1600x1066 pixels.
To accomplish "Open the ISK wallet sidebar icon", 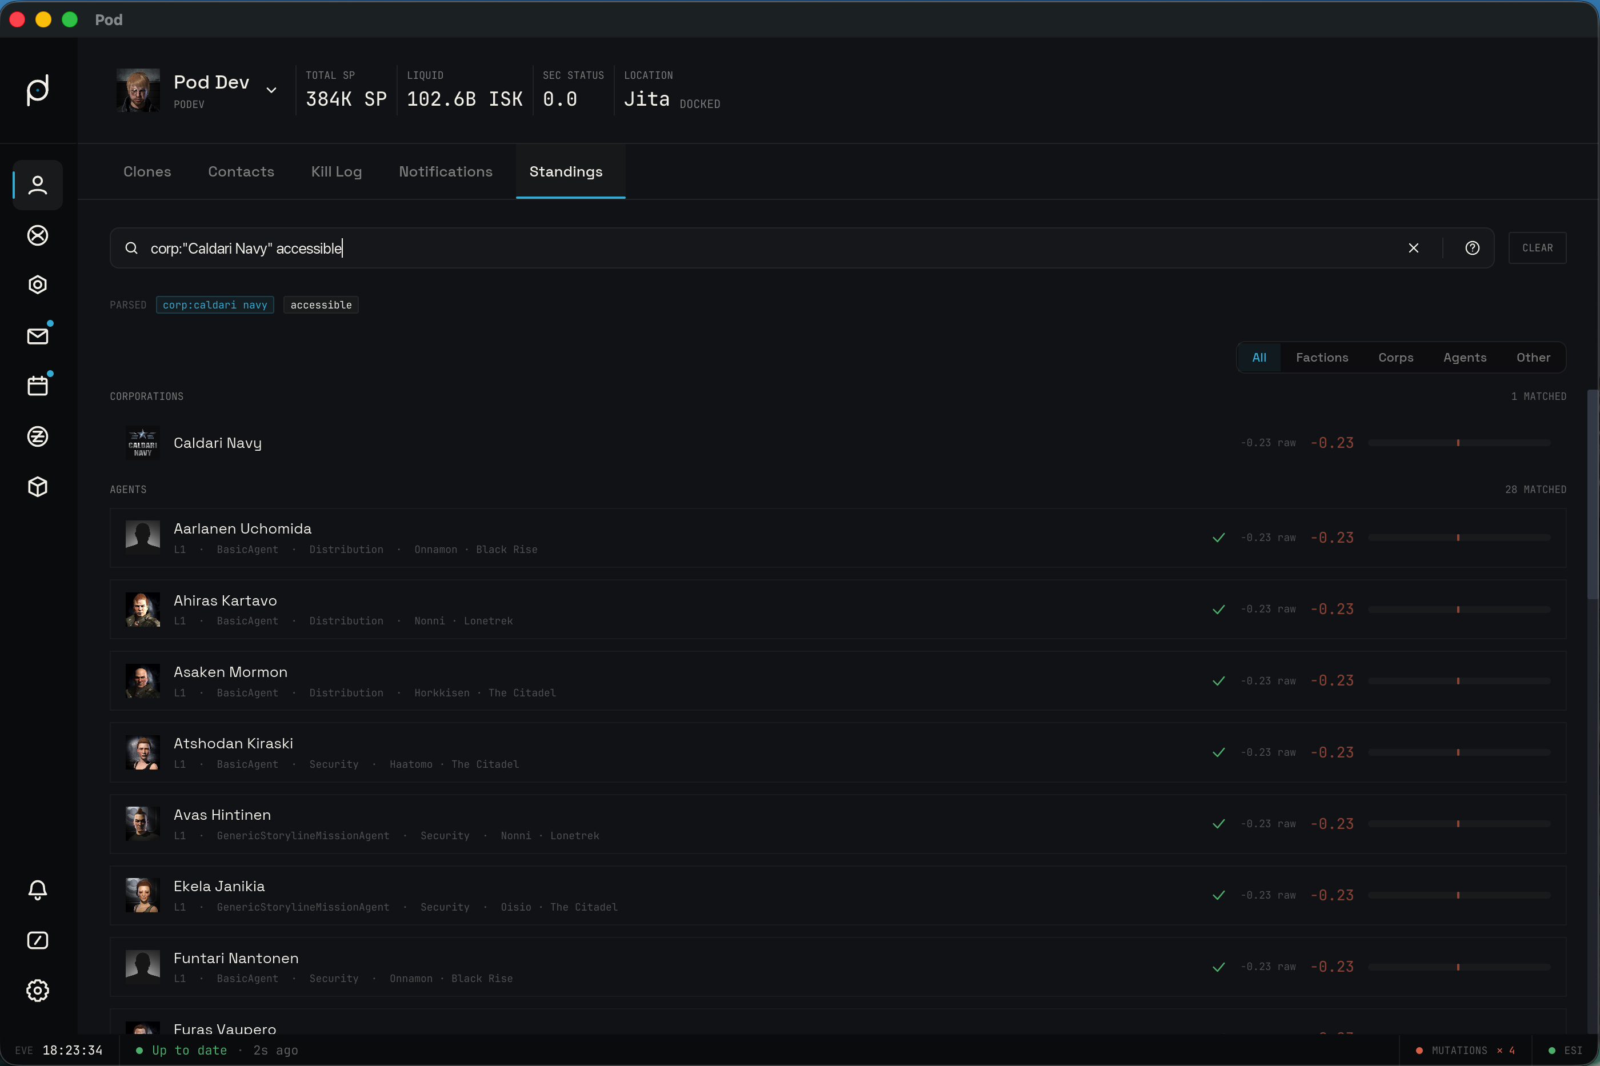I will [37, 436].
